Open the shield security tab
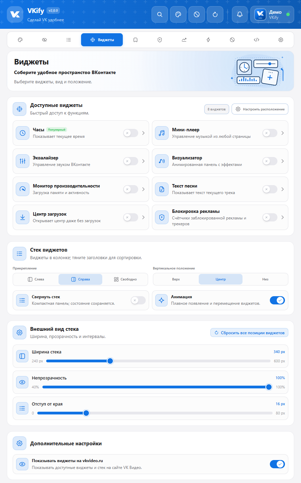 point(160,40)
